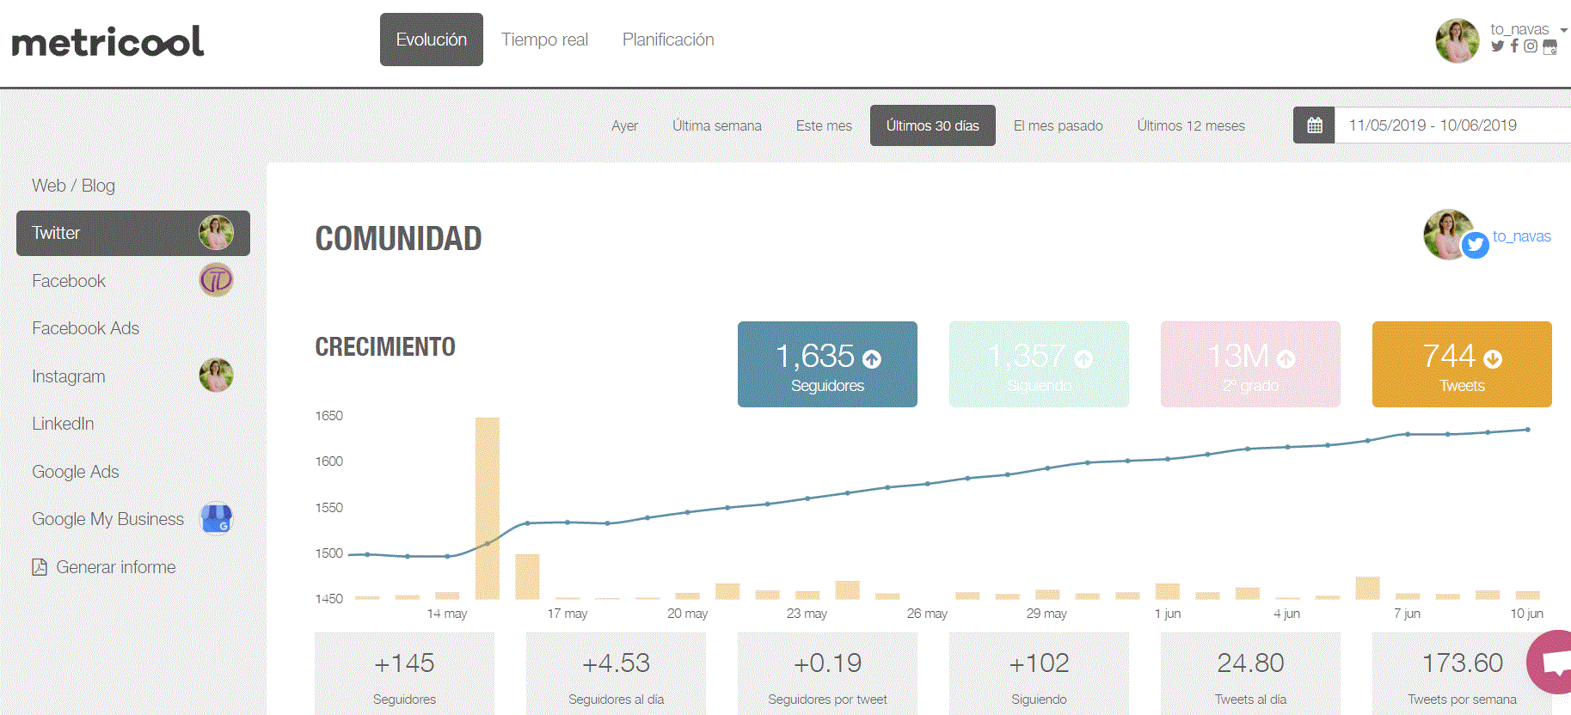This screenshot has height=715, width=1571.
Task: Click the Instagram icon under to_navas
Action: click(x=1531, y=46)
